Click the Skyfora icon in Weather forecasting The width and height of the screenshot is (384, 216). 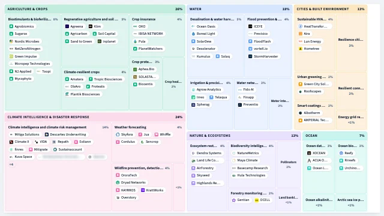[118, 134]
